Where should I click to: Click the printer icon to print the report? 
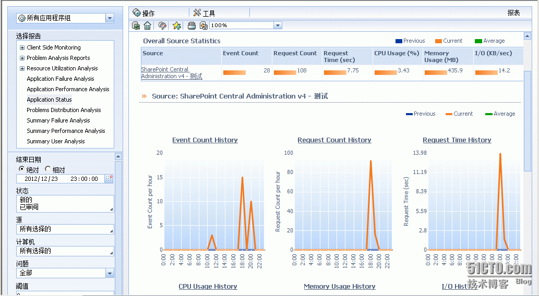191,26
